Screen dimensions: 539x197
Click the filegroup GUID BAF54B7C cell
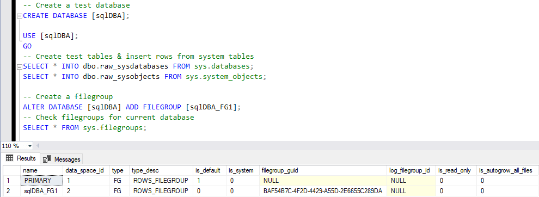pyautogui.click(x=323, y=191)
